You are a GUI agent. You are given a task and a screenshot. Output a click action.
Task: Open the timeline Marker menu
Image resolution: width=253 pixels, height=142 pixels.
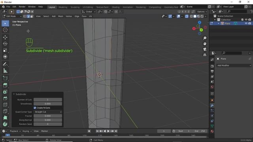click(x=45, y=131)
